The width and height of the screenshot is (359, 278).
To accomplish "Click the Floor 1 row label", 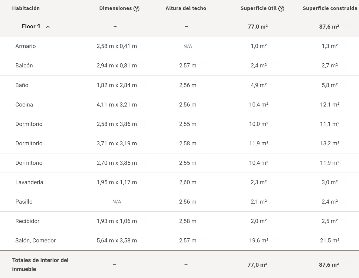I will point(31,26).
